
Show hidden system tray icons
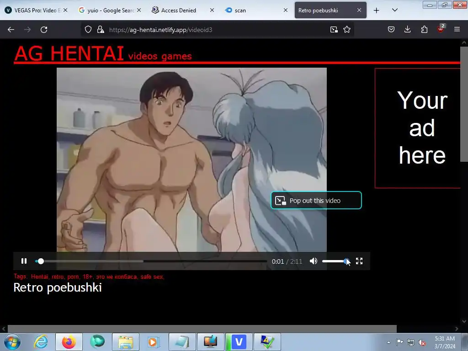click(388, 342)
